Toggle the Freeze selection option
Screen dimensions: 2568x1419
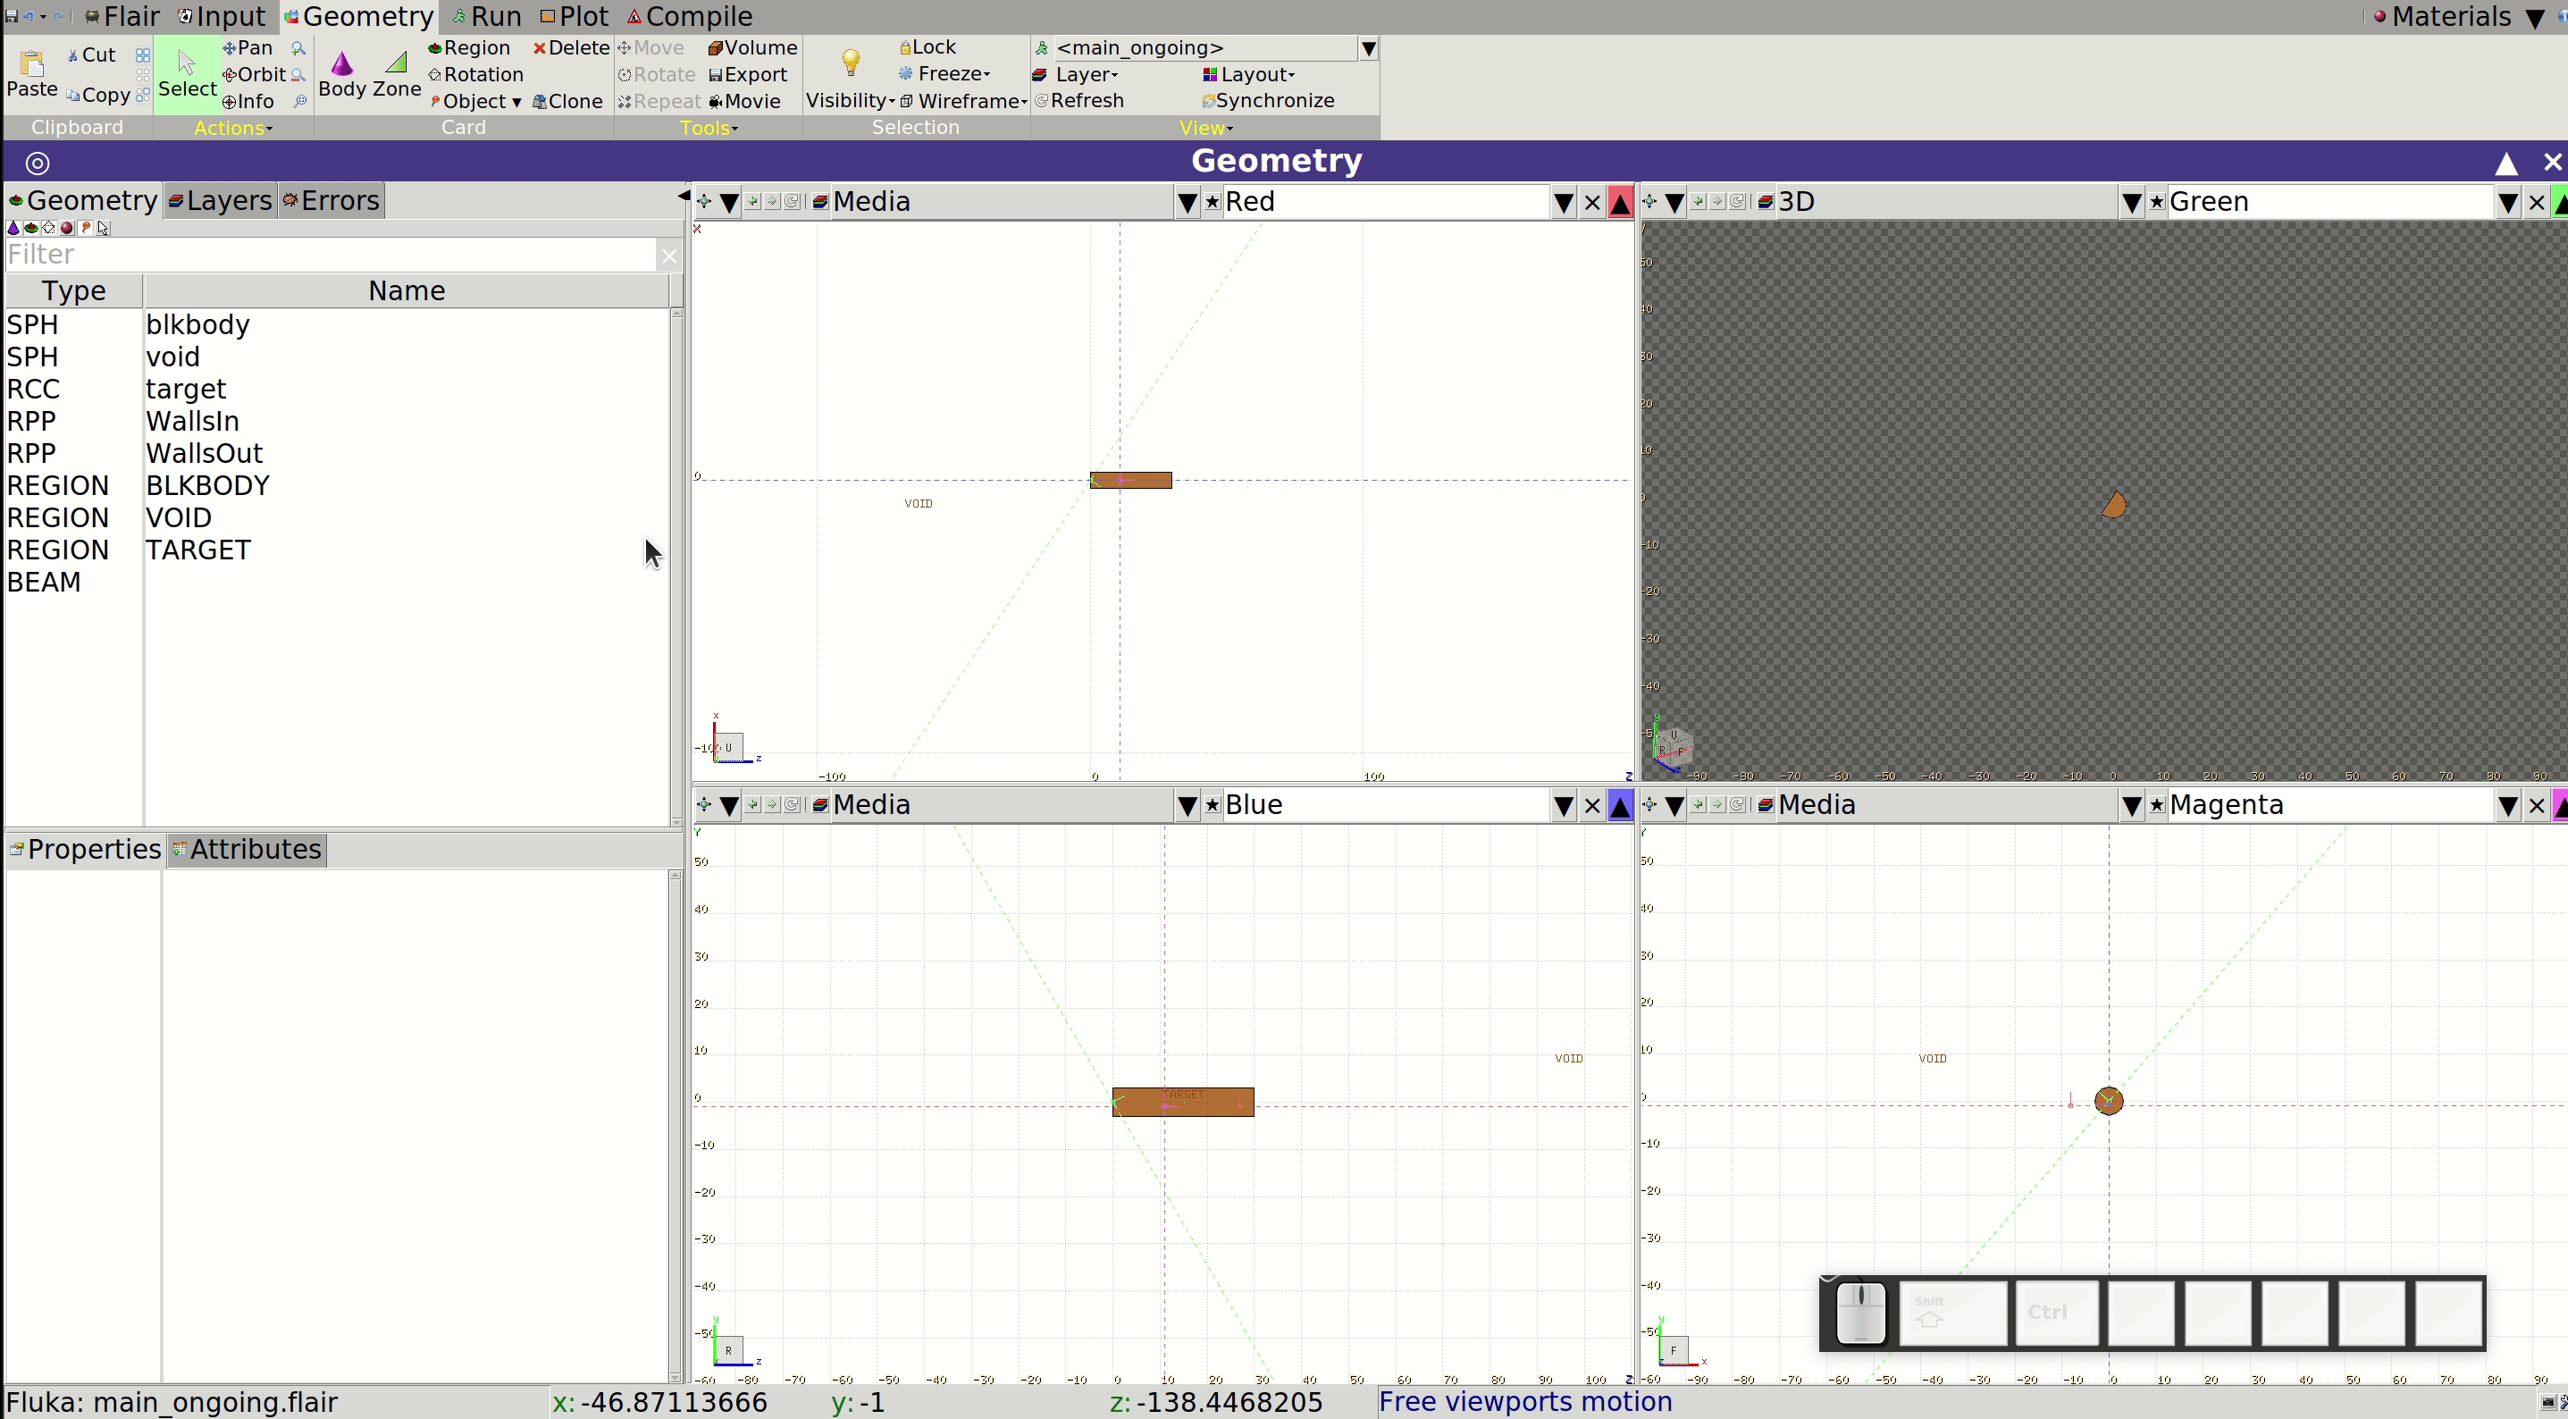(944, 75)
